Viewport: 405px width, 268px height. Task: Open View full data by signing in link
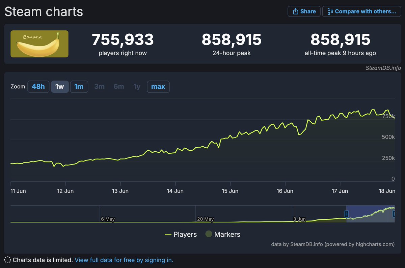[124, 260]
